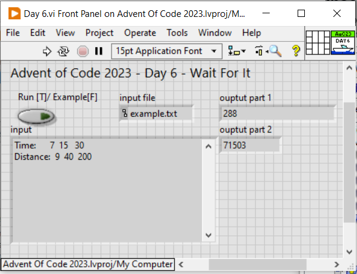Click the 'Distance: 9 40 200' line
This screenshot has height=274, width=357.
pyautogui.click(x=53, y=157)
